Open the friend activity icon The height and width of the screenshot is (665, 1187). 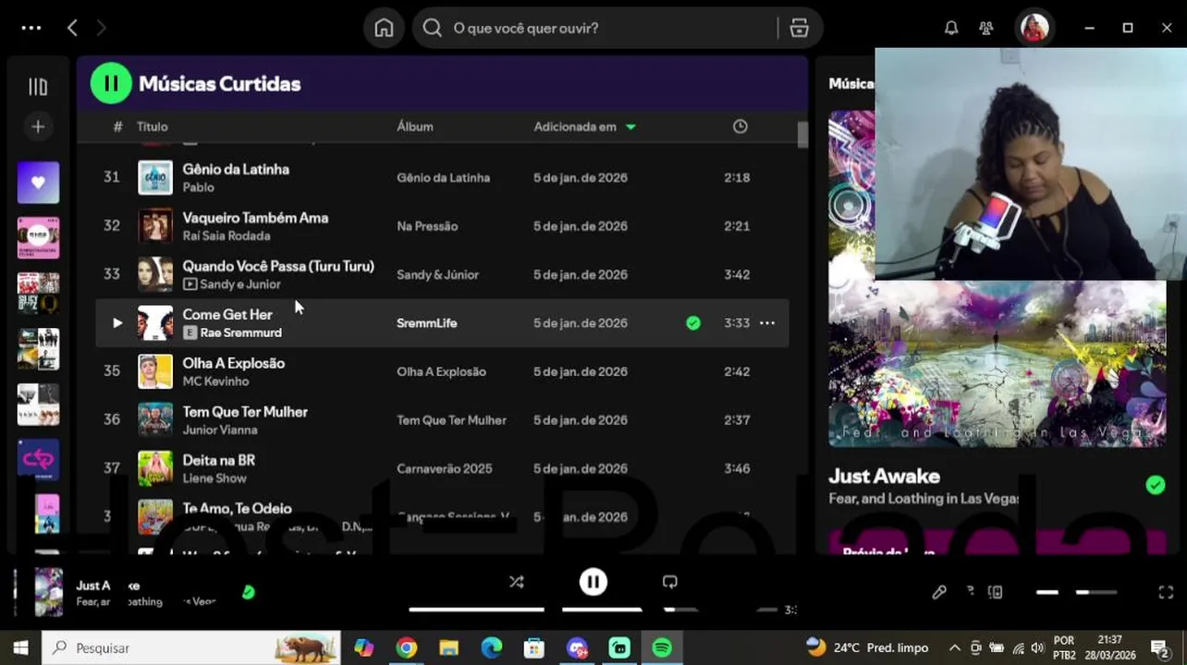pos(986,28)
